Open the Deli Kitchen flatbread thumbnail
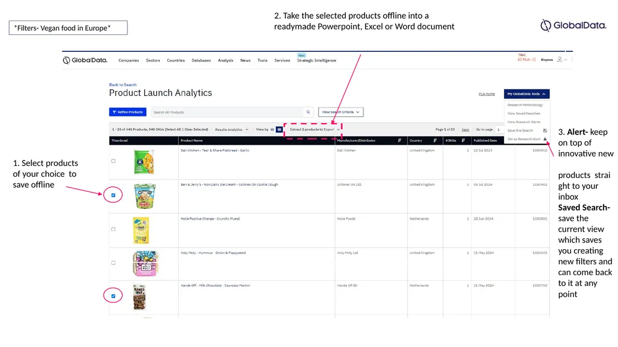The height and width of the screenshot is (347, 618). tap(144, 162)
